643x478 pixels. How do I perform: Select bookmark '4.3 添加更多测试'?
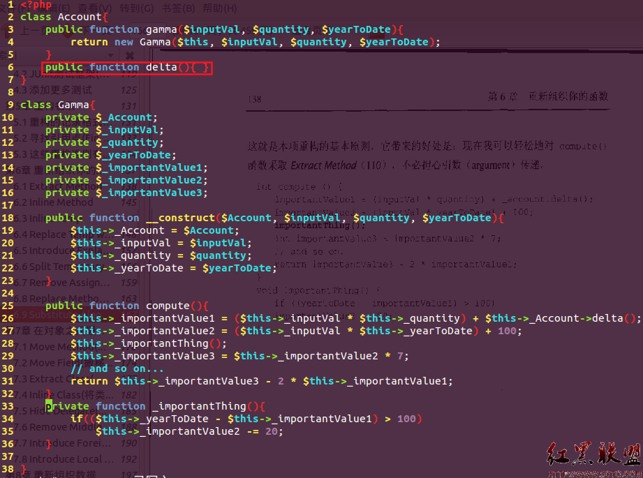(x=76, y=90)
